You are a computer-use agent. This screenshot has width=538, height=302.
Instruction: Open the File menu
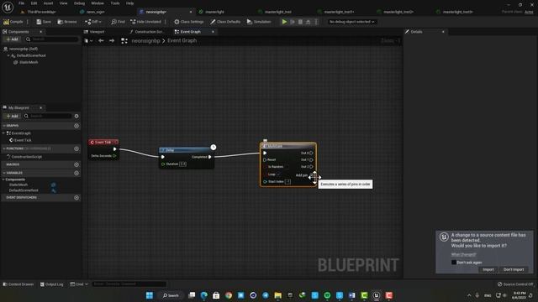pyautogui.click(x=21, y=3)
